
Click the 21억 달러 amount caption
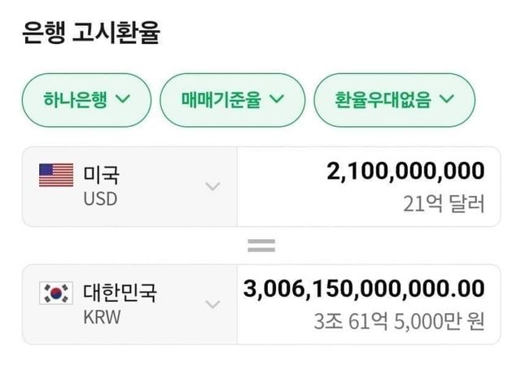pos(444,203)
